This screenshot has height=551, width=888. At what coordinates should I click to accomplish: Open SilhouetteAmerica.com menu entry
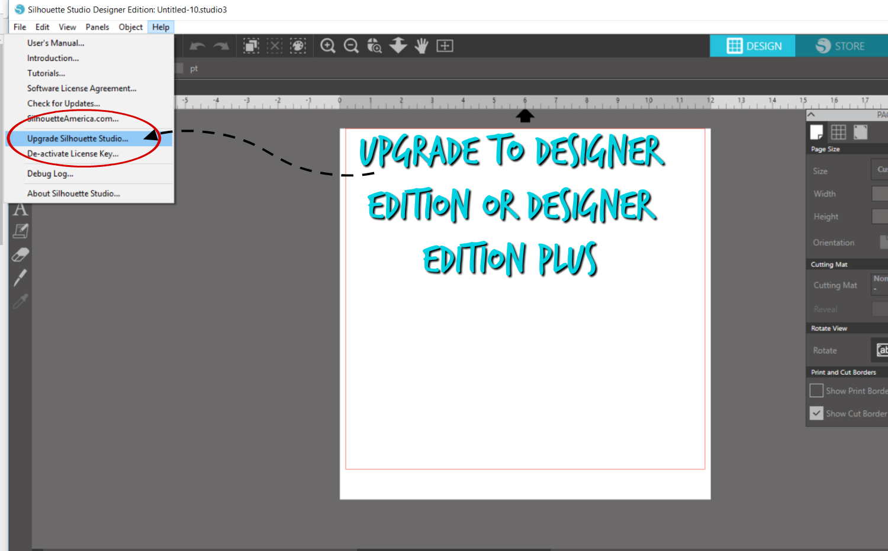pyautogui.click(x=89, y=118)
